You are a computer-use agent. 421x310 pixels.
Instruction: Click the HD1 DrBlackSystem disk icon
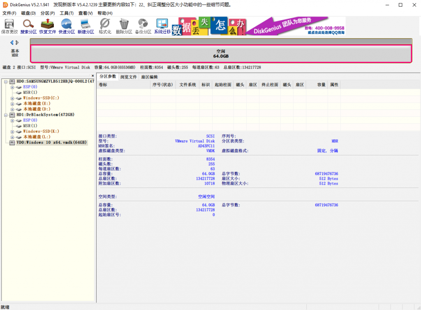pos(12,115)
